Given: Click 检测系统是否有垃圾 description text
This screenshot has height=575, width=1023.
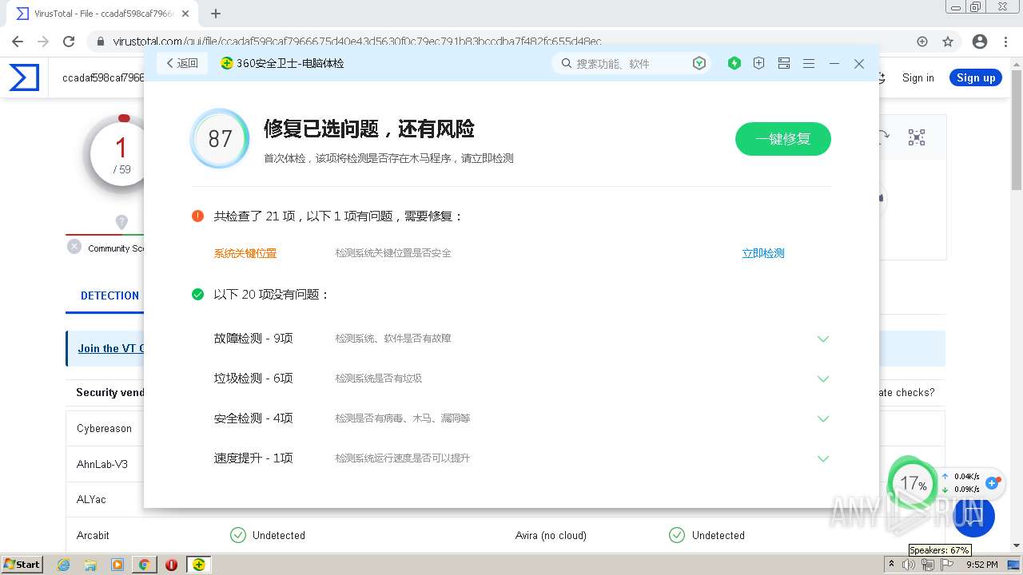Looking at the screenshot, I should (379, 379).
